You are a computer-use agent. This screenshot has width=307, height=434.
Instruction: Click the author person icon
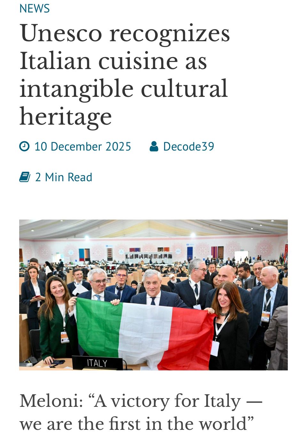pos(154,146)
